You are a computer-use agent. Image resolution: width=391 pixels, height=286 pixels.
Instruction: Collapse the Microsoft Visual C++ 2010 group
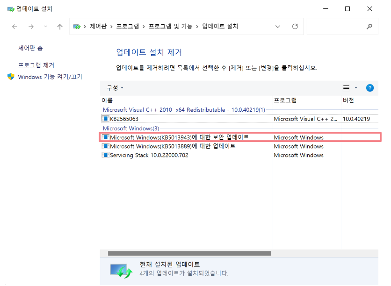coord(184,110)
